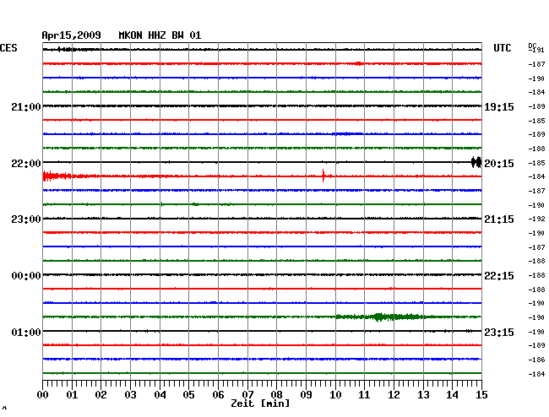Screen dimensions: 549x417
Task: Click the 19:15 UTC time label
Action: [499, 107]
